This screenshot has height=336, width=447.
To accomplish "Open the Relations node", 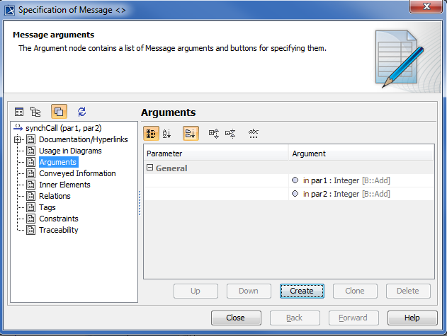I will (x=55, y=196).
